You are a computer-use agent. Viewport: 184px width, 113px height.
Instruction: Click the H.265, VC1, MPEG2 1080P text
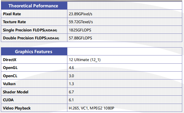[91, 108]
